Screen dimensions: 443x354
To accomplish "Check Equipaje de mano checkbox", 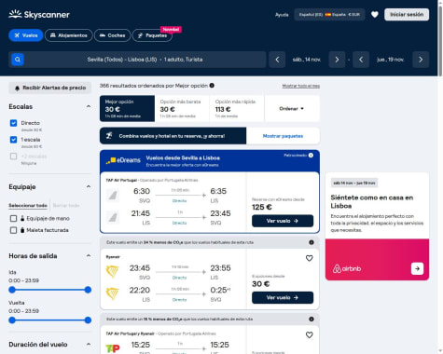I will (13, 219).
